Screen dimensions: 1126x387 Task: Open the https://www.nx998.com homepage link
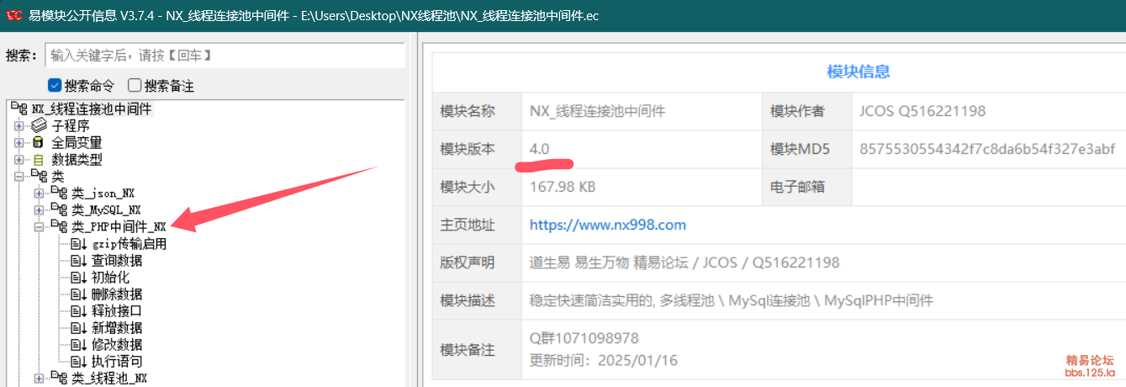tap(607, 225)
